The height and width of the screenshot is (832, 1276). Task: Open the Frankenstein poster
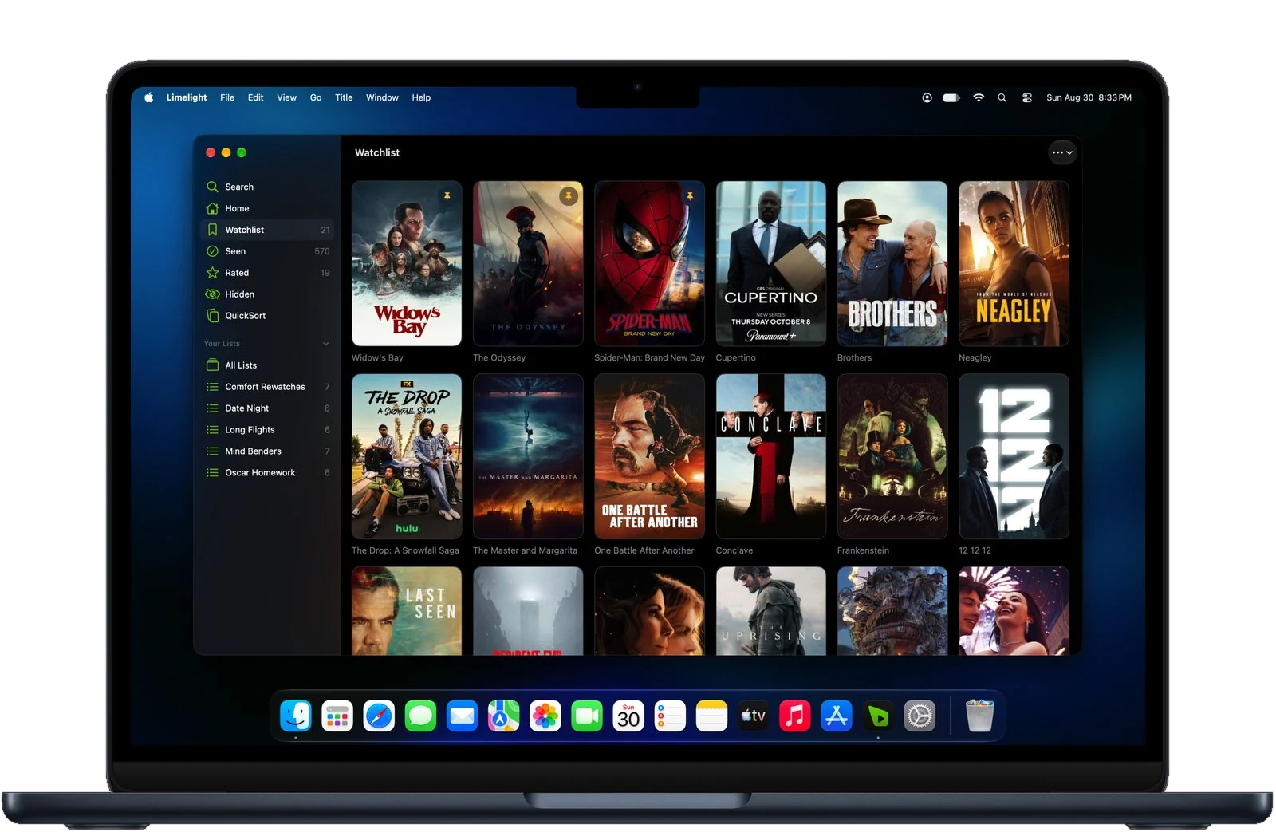click(x=892, y=456)
